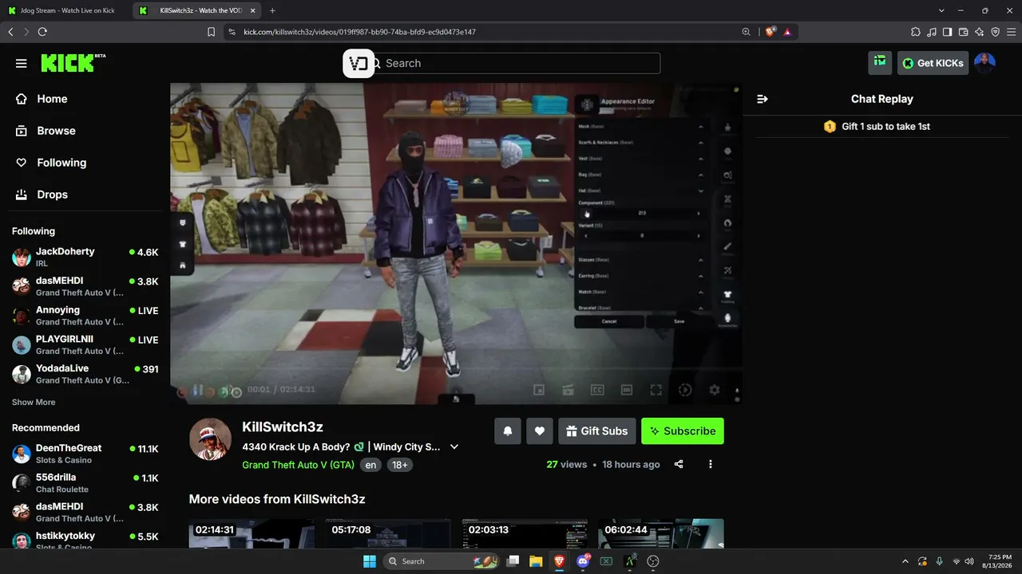Show hidden system tray icons
Viewport: 1022px width, 574px height.
point(905,561)
